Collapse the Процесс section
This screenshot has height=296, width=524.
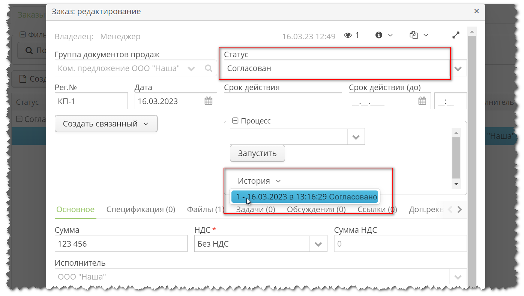(235, 120)
